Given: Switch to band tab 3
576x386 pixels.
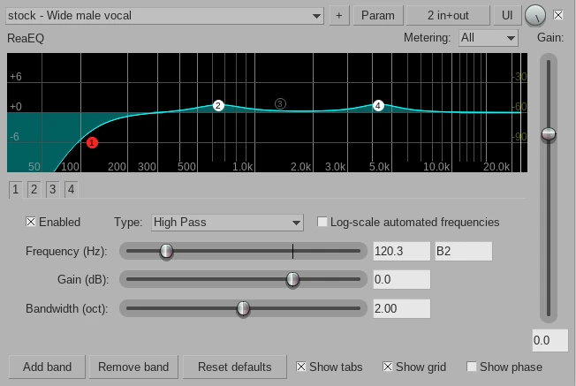Looking at the screenshot, I should [52, 189].
